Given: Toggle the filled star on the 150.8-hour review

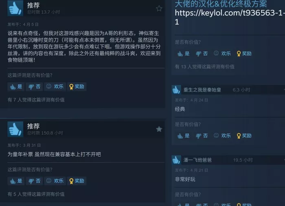Looking at the screenshot, I should 159,129.
